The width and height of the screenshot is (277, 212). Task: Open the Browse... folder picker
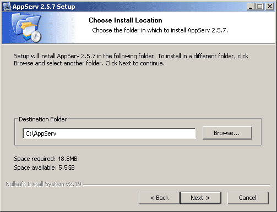(227, 133)
